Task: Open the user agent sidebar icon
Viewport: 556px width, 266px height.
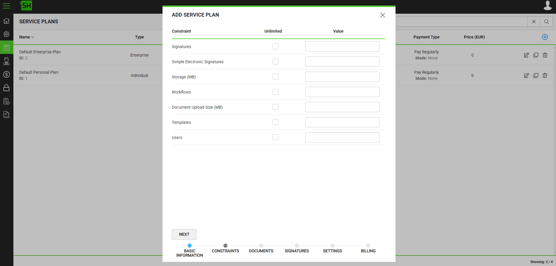Action: 6,61
